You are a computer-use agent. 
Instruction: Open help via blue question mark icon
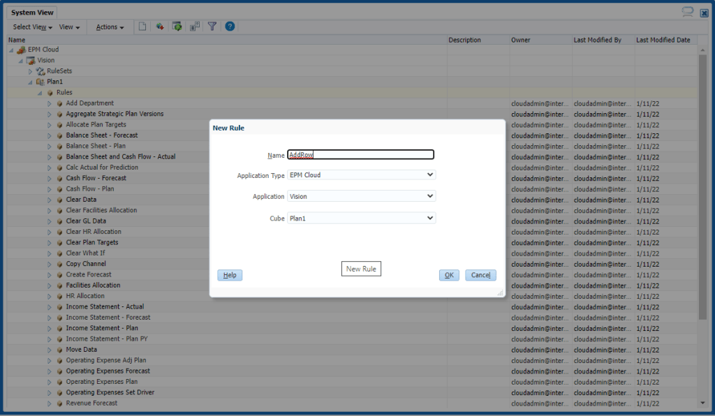tap(230, 27)
